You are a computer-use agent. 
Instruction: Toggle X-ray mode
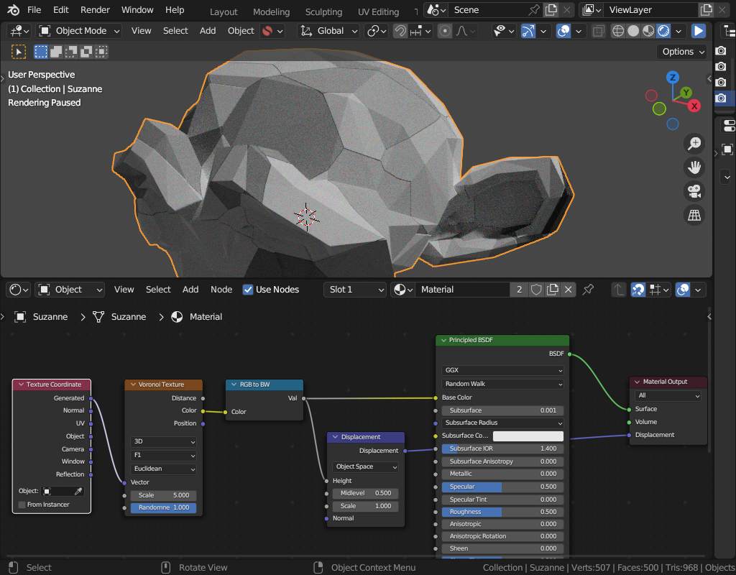[x=598, y=31]
